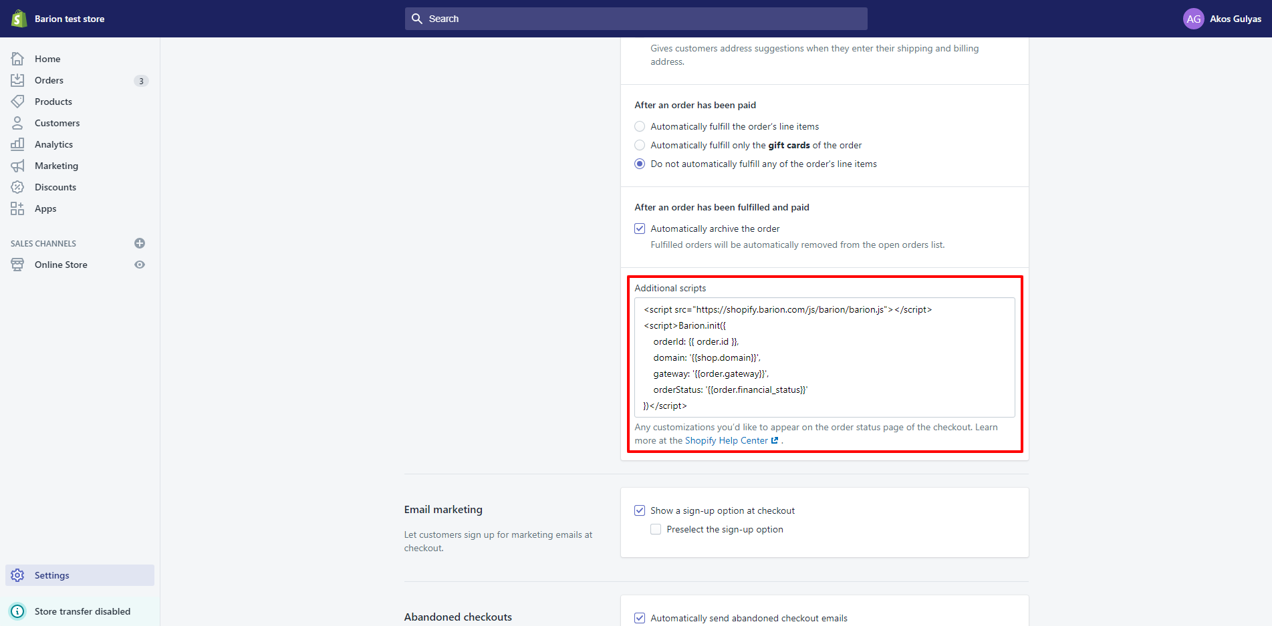Click the external link icon by Help Center

coord(775,440)
